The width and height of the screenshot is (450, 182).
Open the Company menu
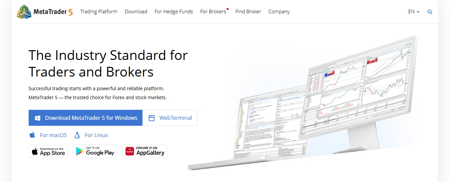pyautogui.click(x=279, y=12)
